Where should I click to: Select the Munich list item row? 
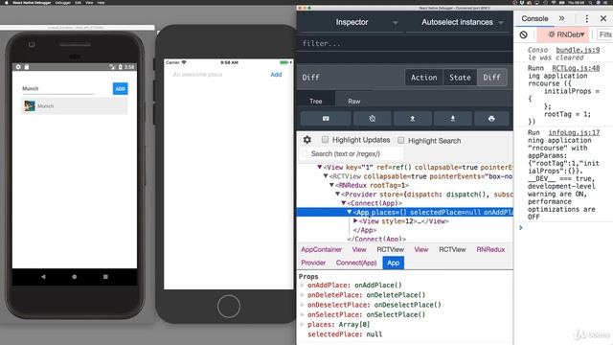tap(75, 106)
